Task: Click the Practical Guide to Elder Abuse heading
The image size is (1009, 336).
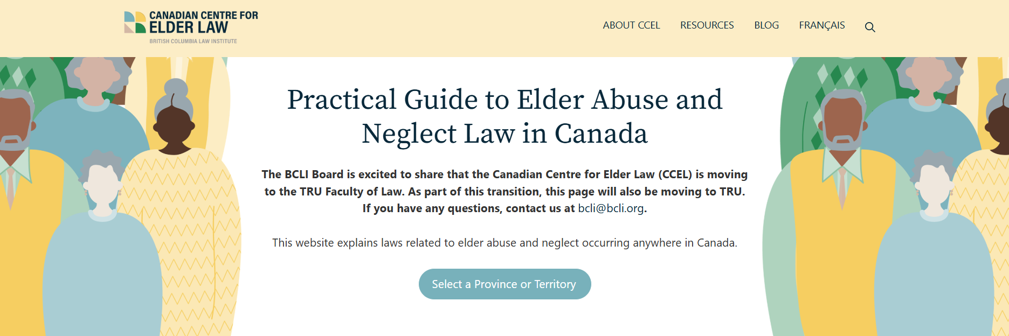Action: click(x=504, y=116)
